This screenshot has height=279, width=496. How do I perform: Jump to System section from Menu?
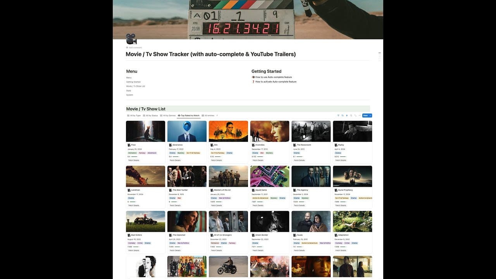coord(129,95)
